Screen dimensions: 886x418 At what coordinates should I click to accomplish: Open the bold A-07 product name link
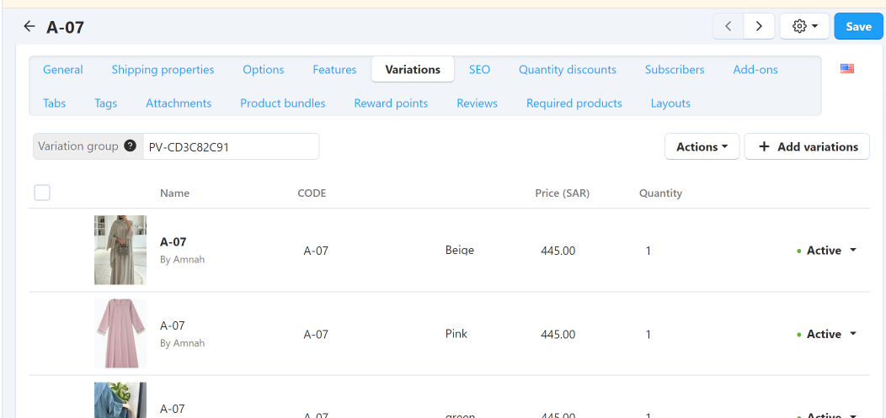pos(173,241)
